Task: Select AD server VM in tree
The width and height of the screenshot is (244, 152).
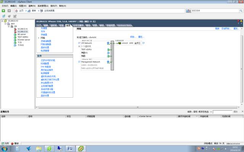Action: (x=21, y=34)
